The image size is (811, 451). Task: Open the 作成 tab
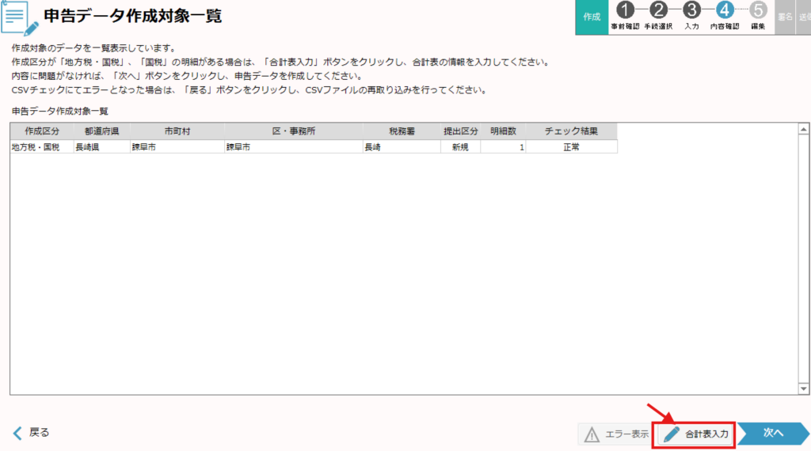(591, 17)
